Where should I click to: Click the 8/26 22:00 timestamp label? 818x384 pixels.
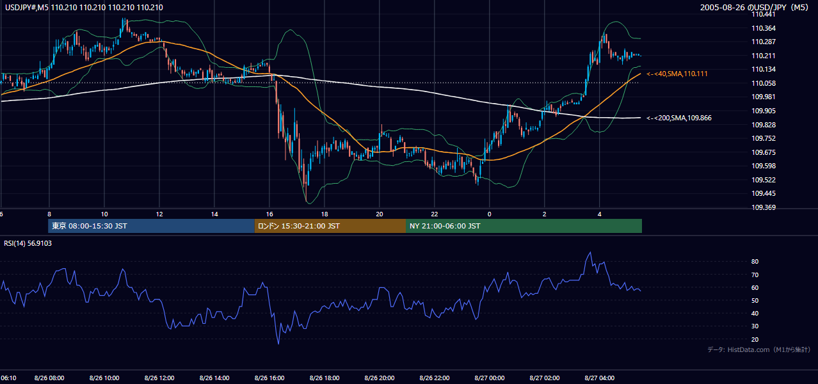click(x=435, y=378)
